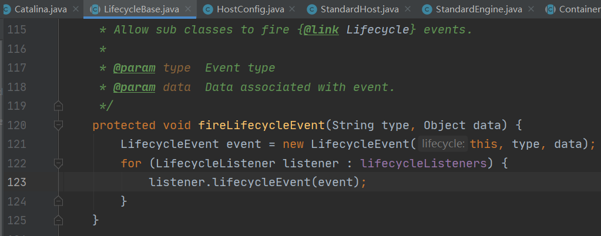
Task: Switch to the Catalina.java tab
Action: click(x=40, y=9)
